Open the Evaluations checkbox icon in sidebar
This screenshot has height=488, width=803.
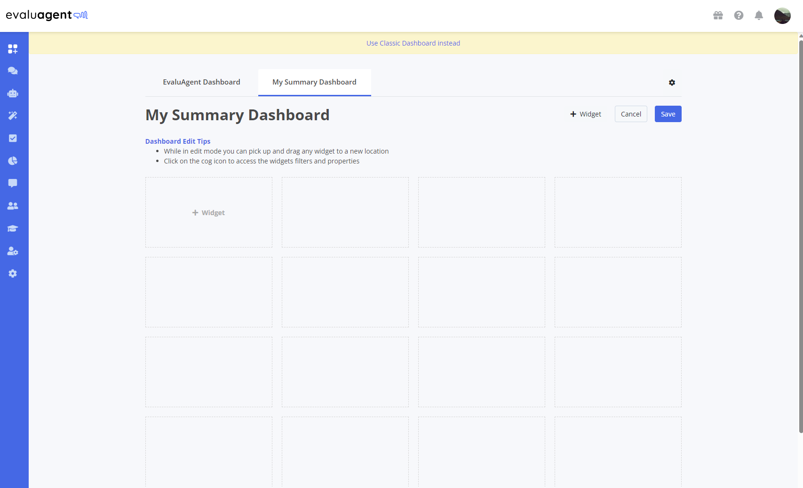click(13, 138)
